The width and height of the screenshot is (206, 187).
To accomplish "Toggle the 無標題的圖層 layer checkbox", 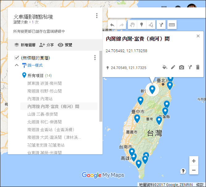I will pyautogui.click(x=17, y=58).
